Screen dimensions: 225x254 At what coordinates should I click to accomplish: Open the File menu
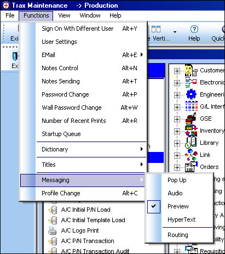10,15
